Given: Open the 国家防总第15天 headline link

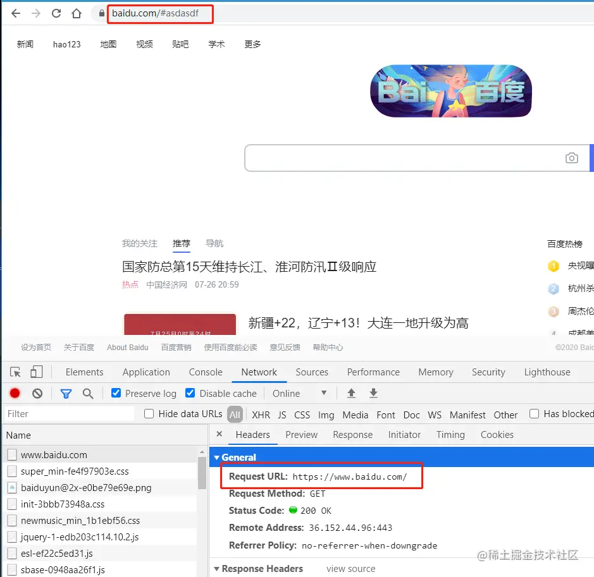Looking at the screenshot, I should click(249, 267).
